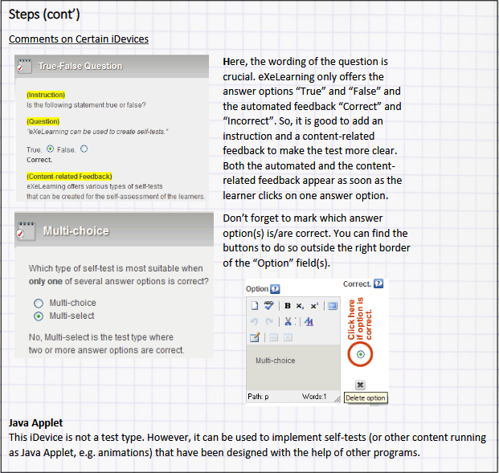This screenshot has width=499, height=473.
Task: Click the Bold button in Option editor
Action: point(288,305)
